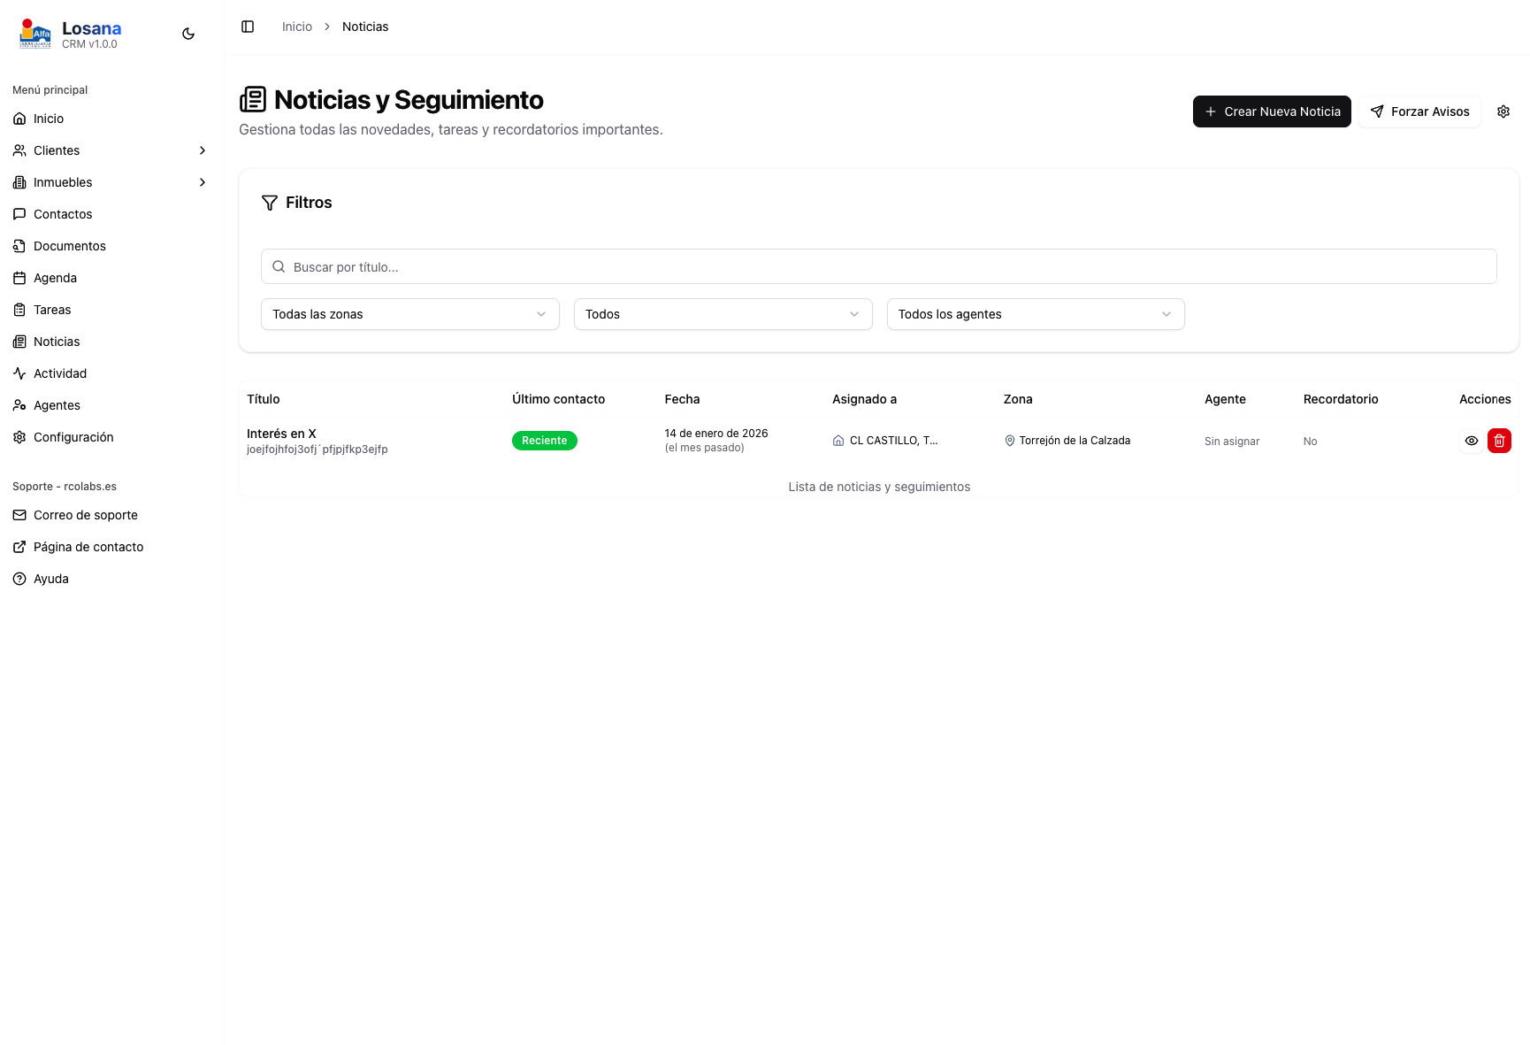Delete the Interés en X news entry

[1499, 441]
